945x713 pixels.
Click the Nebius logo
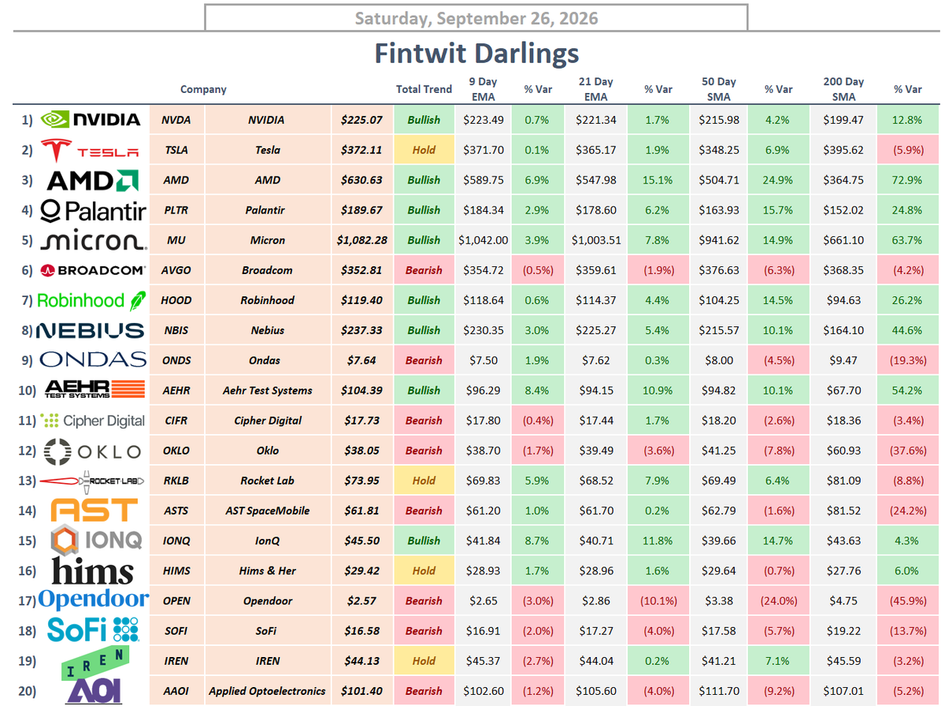91,331
